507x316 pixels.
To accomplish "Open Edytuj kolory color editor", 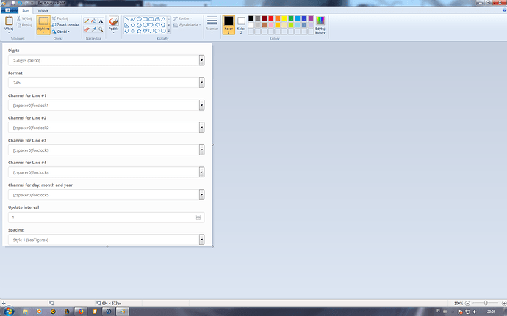I will (320, 25).
